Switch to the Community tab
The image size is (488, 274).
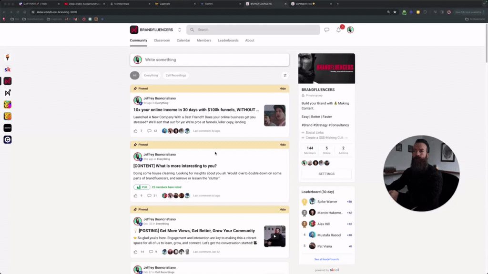(x=139, y=40)
